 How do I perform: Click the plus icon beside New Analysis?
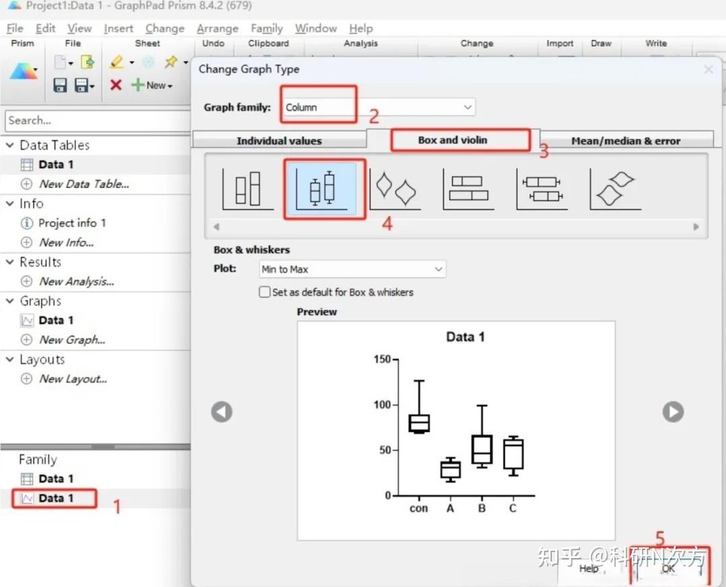pos(26,281)
